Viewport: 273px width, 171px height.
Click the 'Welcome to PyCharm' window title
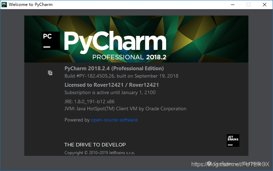(x=30, y=4)
